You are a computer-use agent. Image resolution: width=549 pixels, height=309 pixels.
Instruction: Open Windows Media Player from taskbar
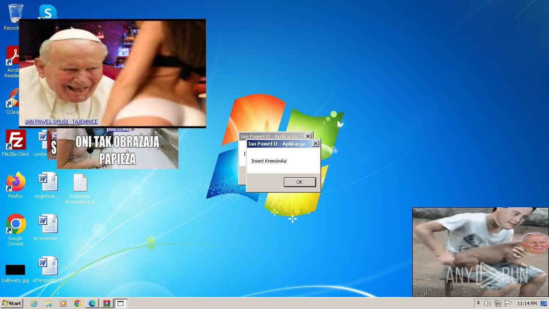[x=63, y=303]
